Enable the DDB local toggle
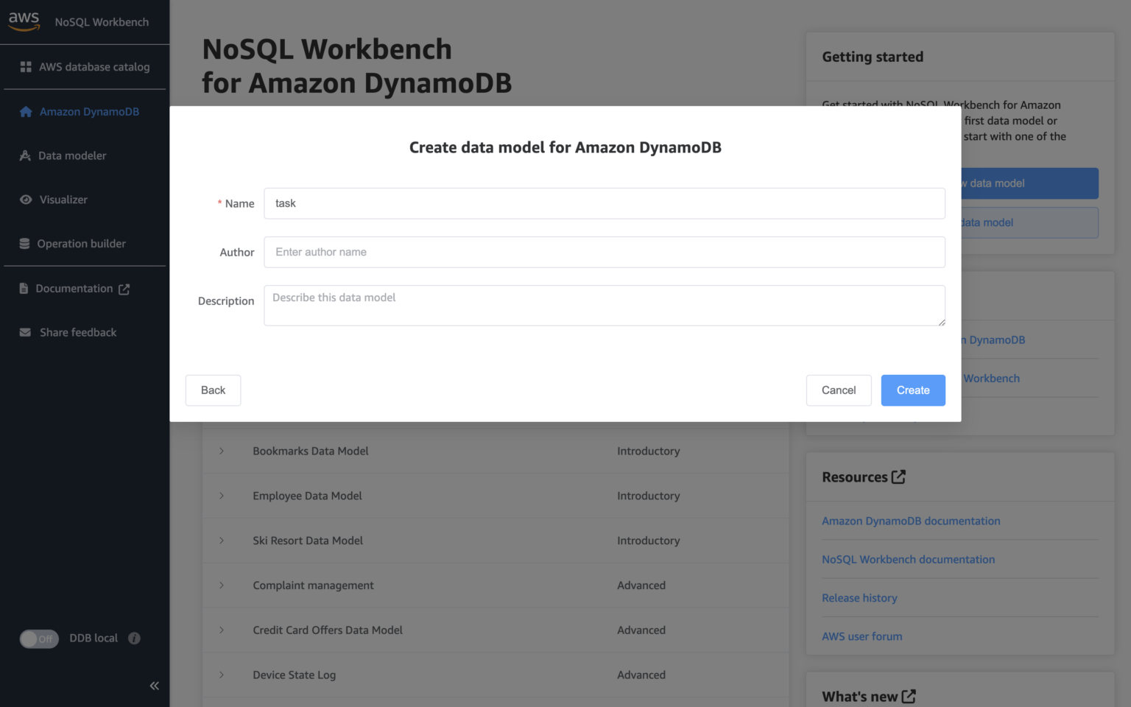Viewport: 1131px width, 707px height. 39,639
